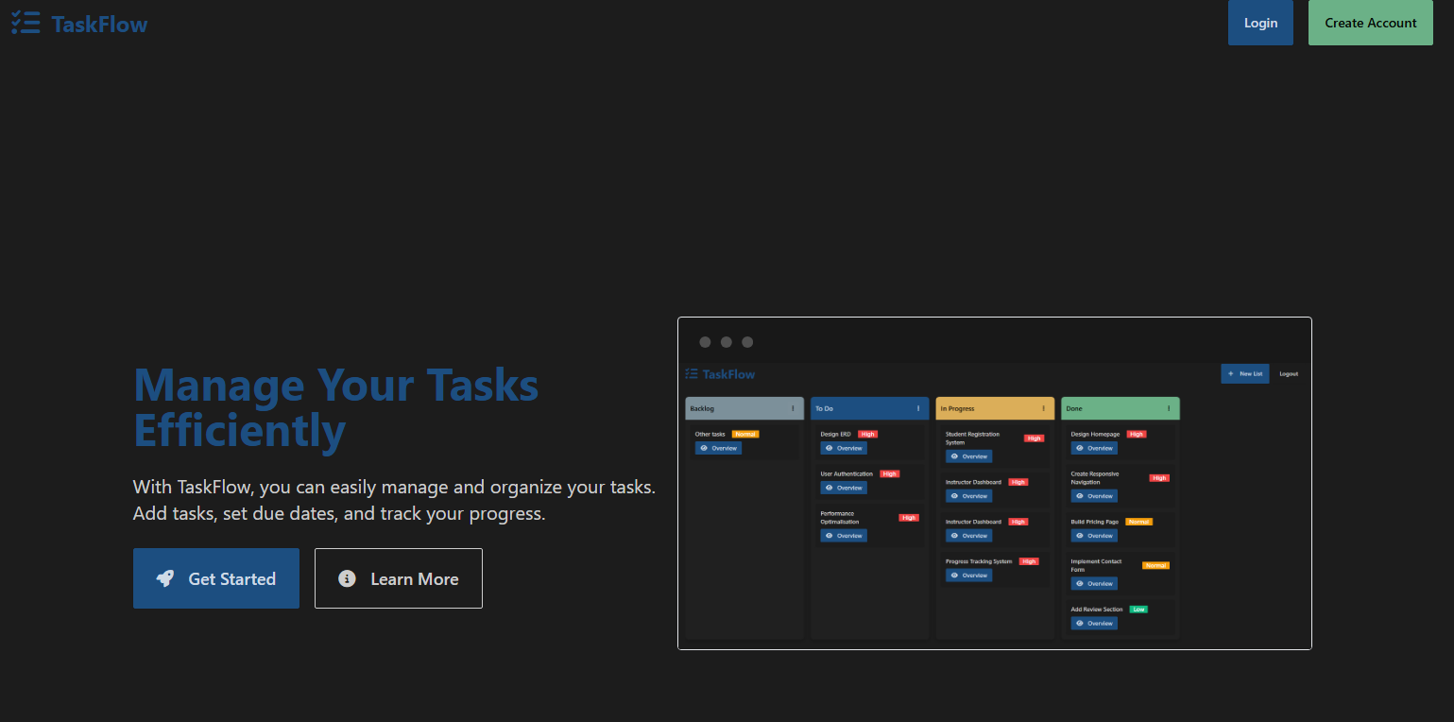1454x722 pixels.
Task: Click the New List button in the preview
Action: click(1245, 373)
